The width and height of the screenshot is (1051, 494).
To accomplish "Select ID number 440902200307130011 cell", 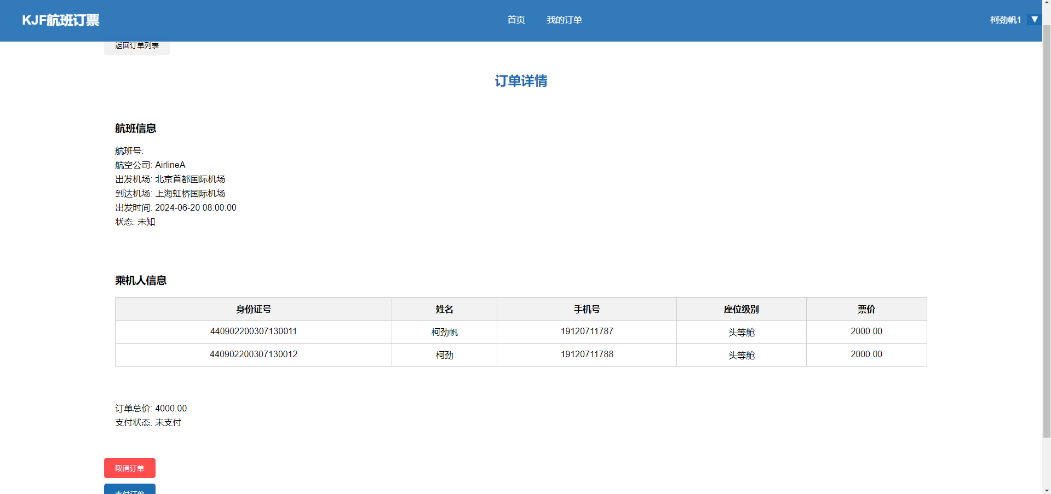I will click(x=253, y=332).
